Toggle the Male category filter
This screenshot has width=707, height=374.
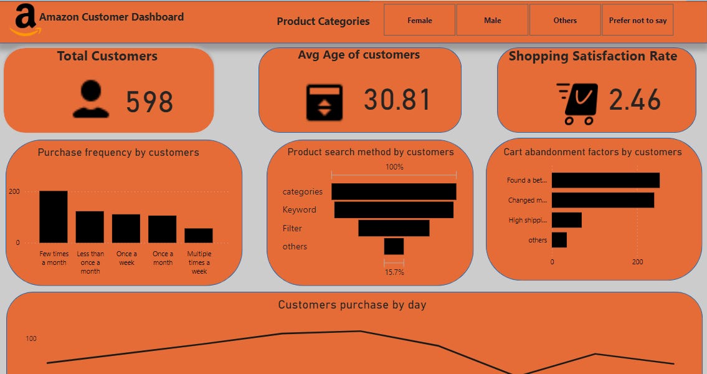492,20
